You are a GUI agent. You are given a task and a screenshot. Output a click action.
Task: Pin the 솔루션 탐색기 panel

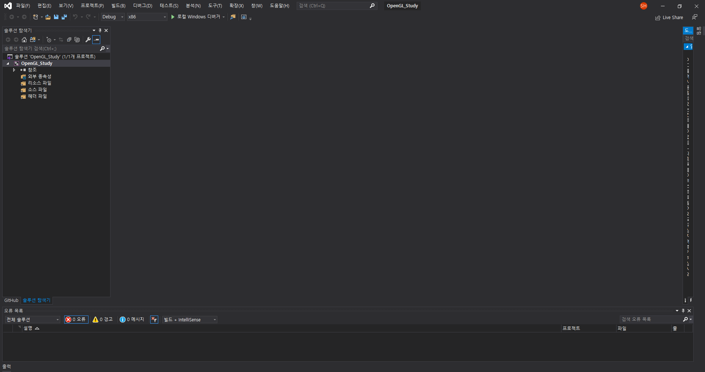coord(100,30)
